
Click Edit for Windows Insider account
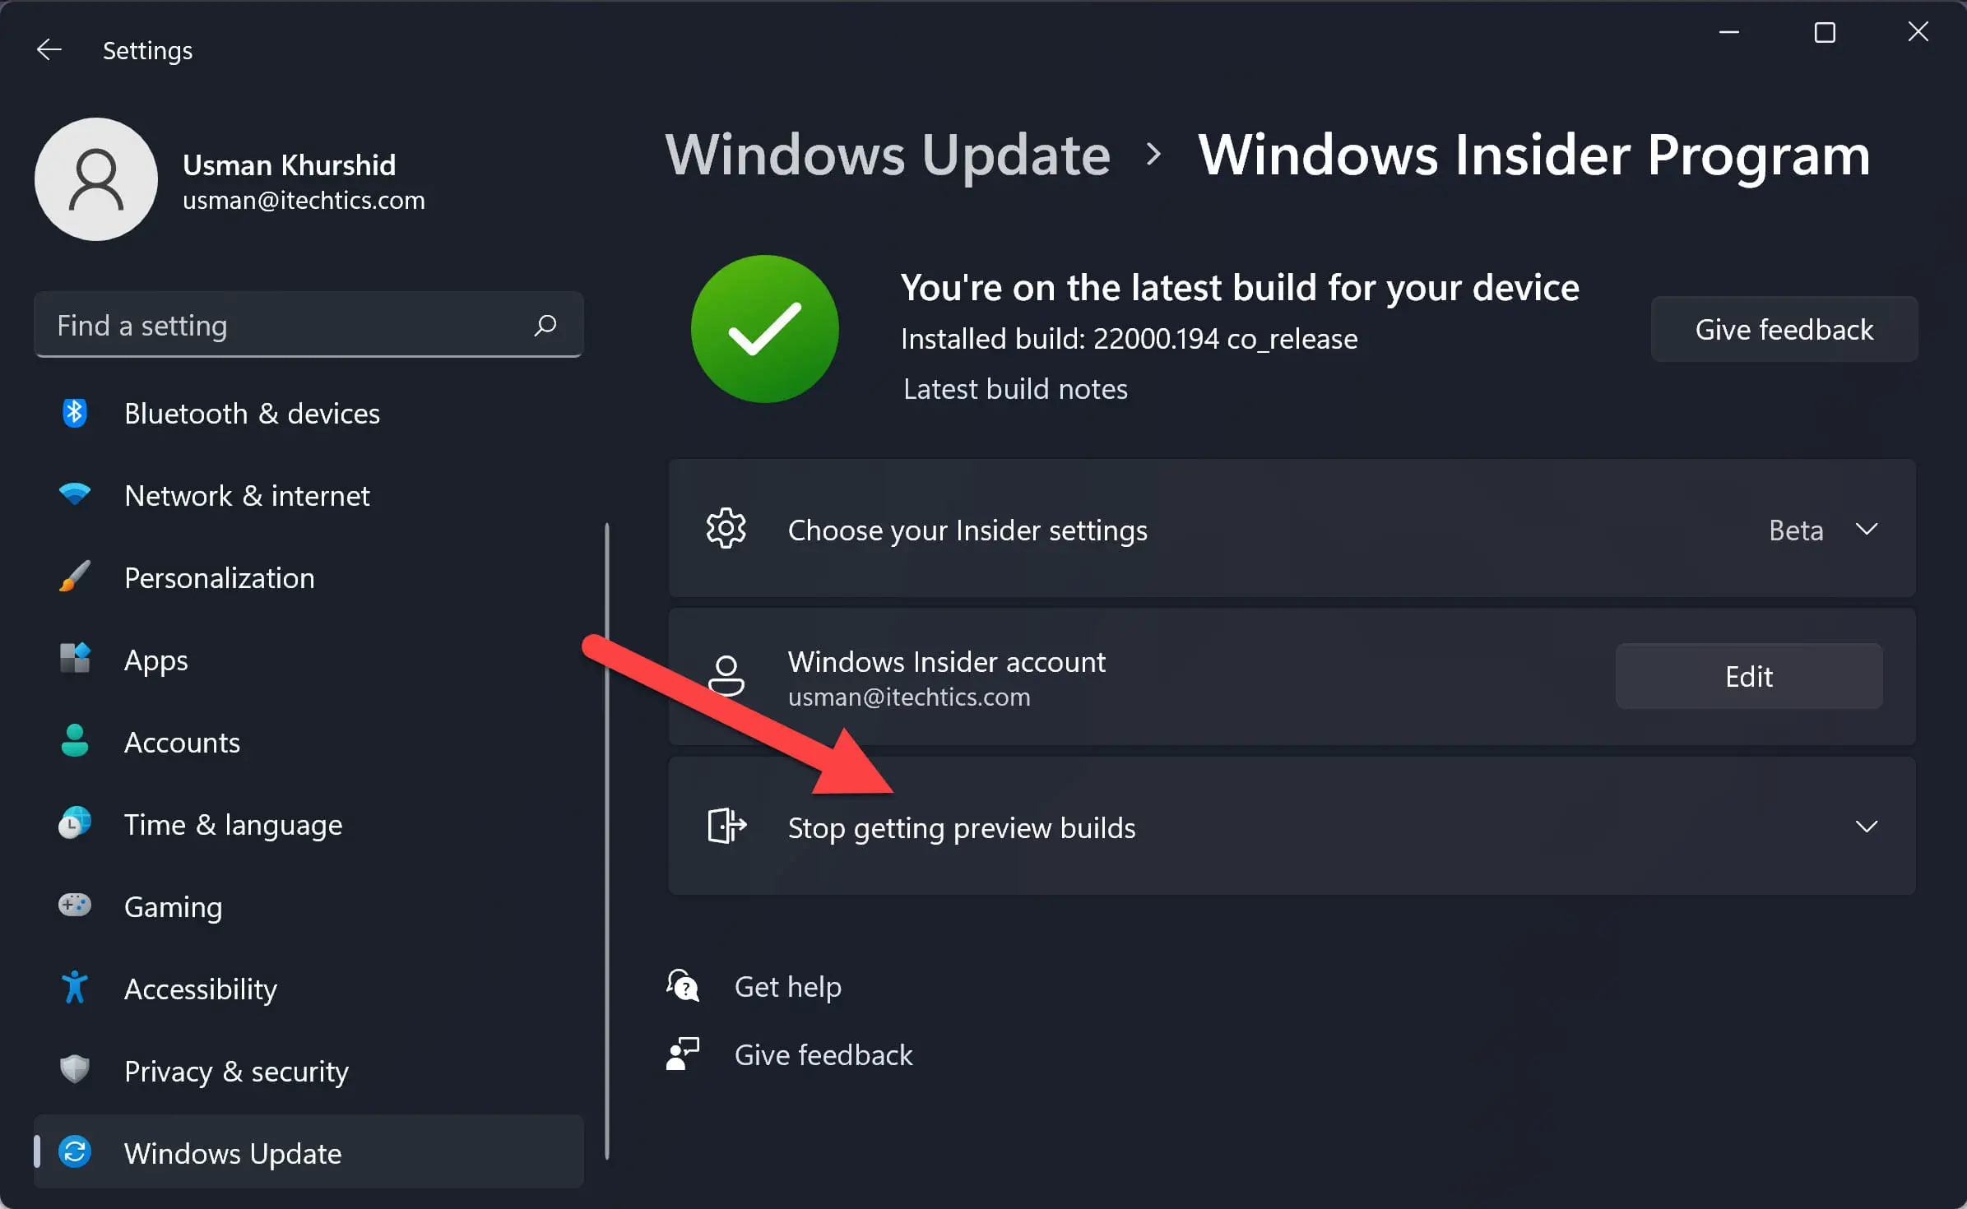coord(1749,677)
